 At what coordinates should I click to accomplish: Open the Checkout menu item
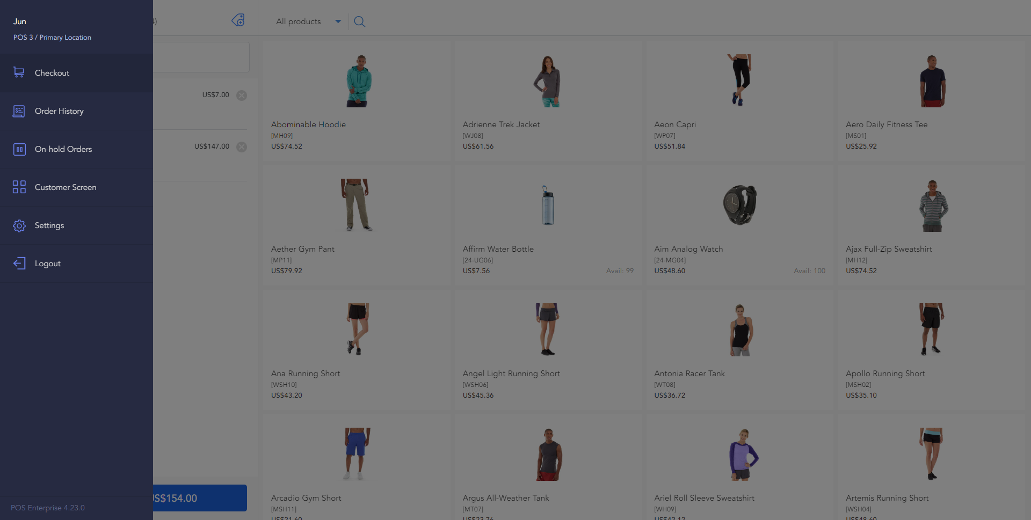[76, 73]
